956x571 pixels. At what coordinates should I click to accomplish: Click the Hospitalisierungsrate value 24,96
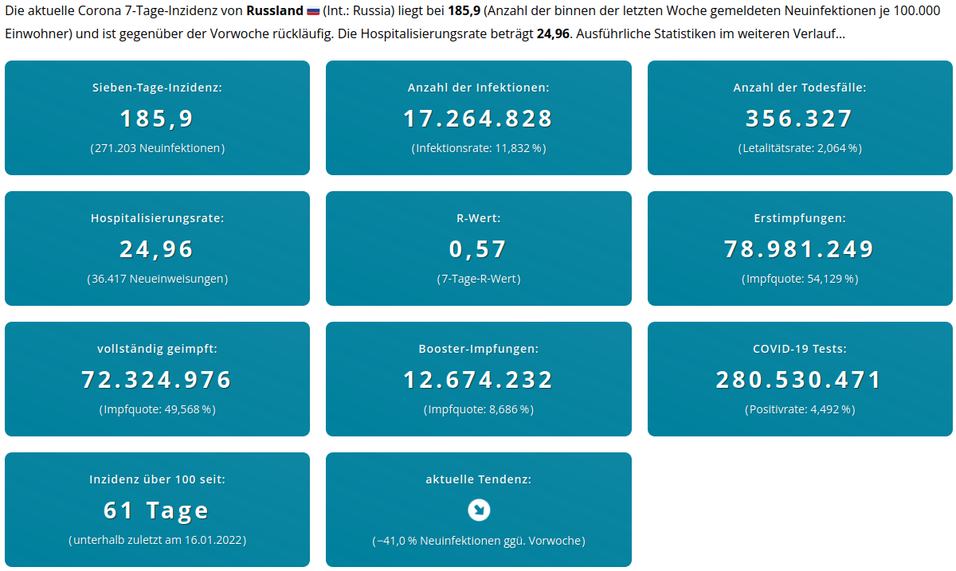pos(157,249)
